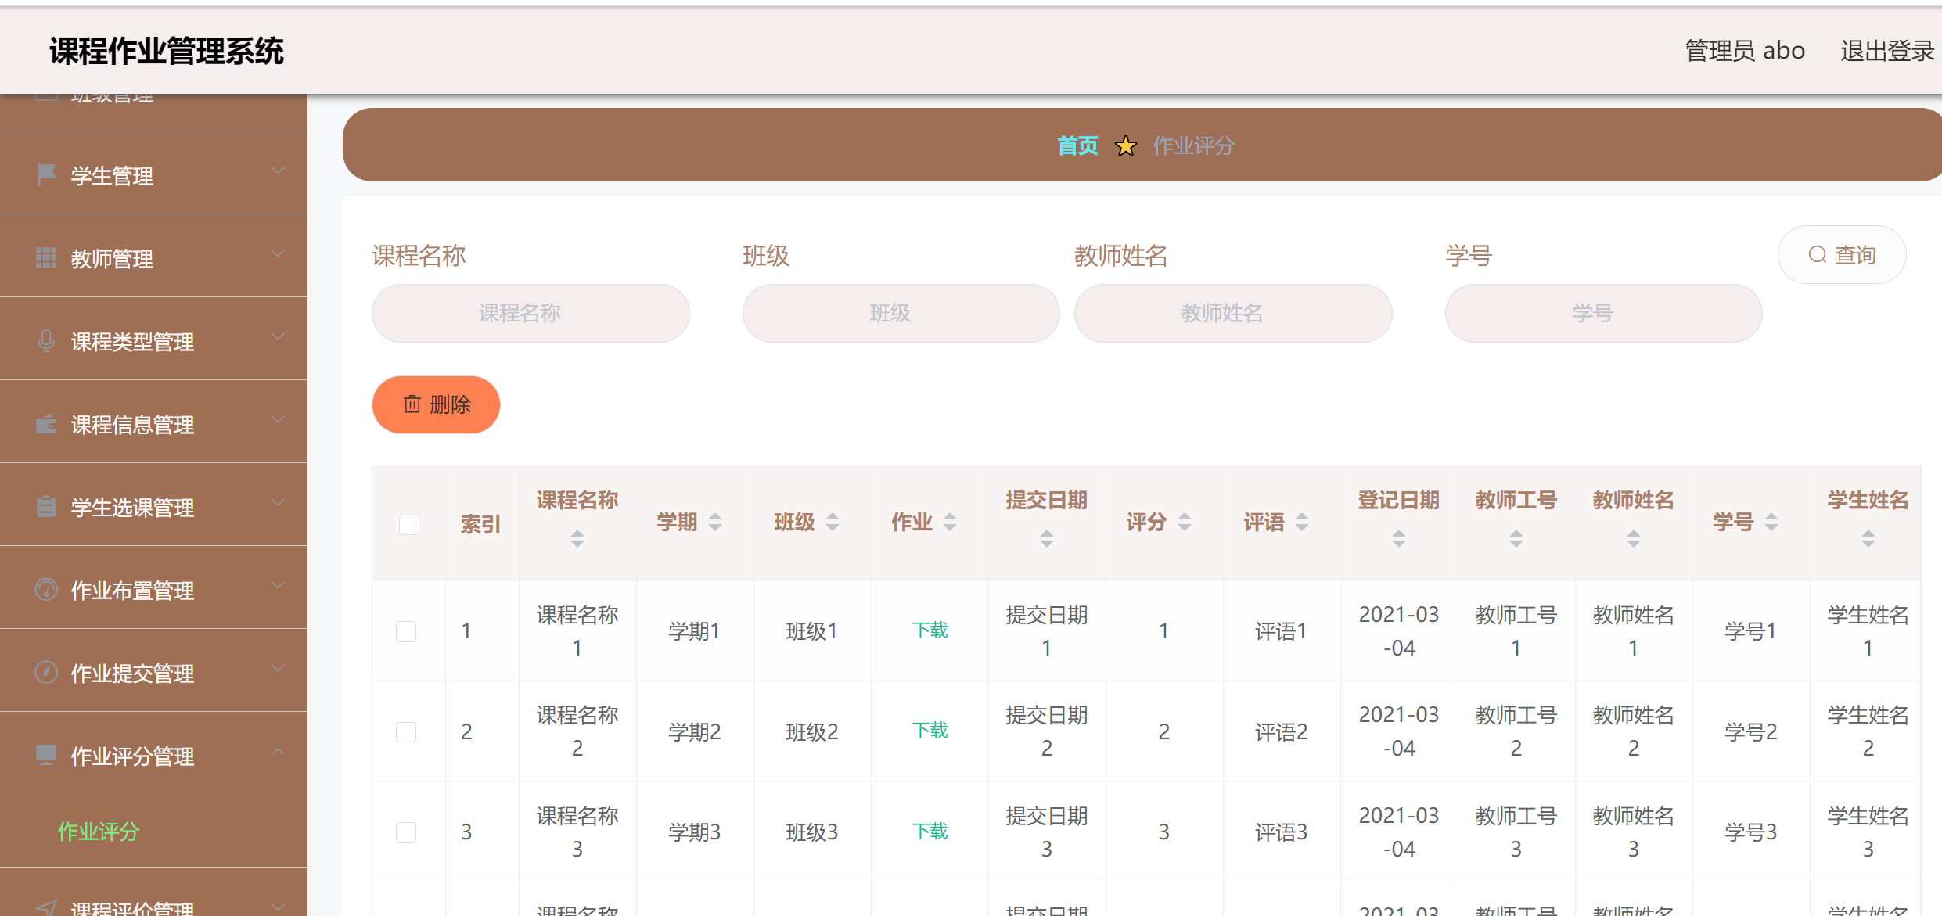The width and height of the screenshot is (1942, 916).
Task: Open the 首页 breadcrumb link
Action: click(1077, 145)
